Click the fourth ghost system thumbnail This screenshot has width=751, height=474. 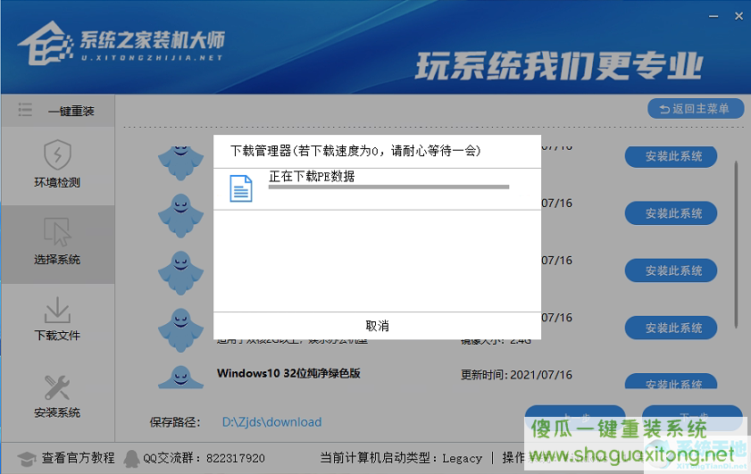tap(180, 330)
